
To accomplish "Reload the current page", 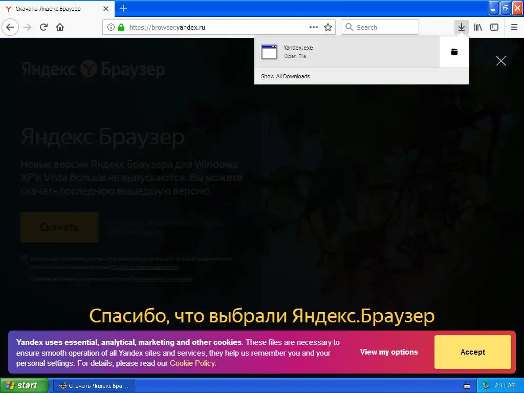I will (43, 27).
